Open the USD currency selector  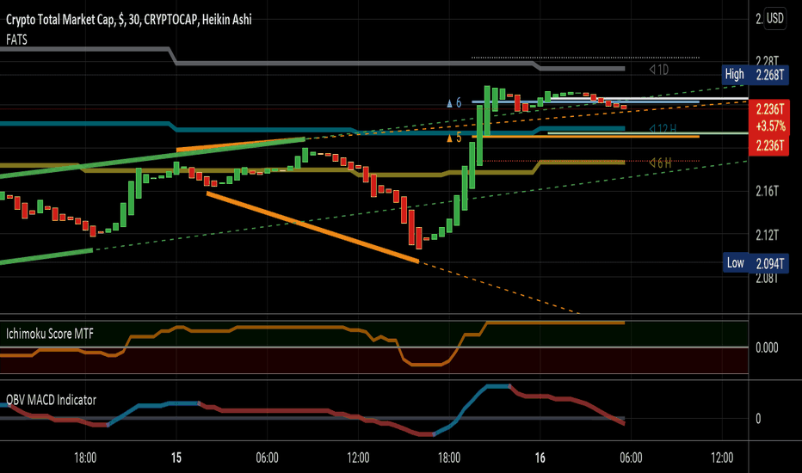point(774,19)
